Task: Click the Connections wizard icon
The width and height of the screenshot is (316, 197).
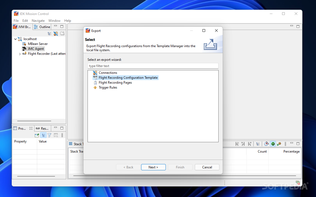Action: [95, 73]
